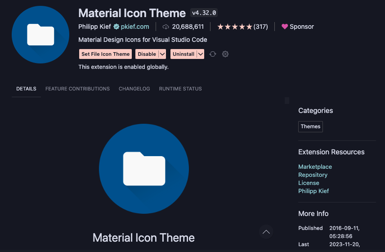The height and width of the screenshot is (252, 385).
Task: Click 'This extension is enabled globally.' text
Action: (124, 67)
